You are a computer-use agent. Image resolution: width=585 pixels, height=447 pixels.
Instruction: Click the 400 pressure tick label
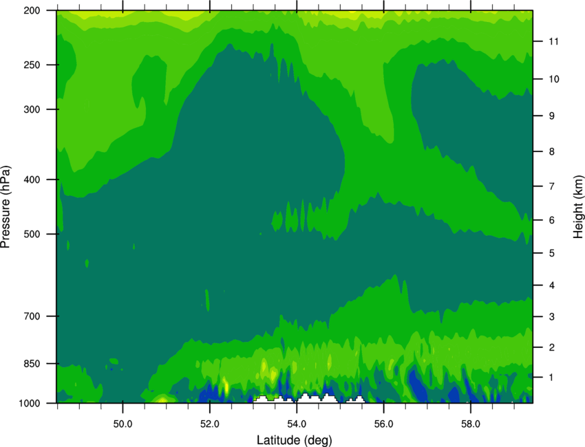click(x=32, y=179)
